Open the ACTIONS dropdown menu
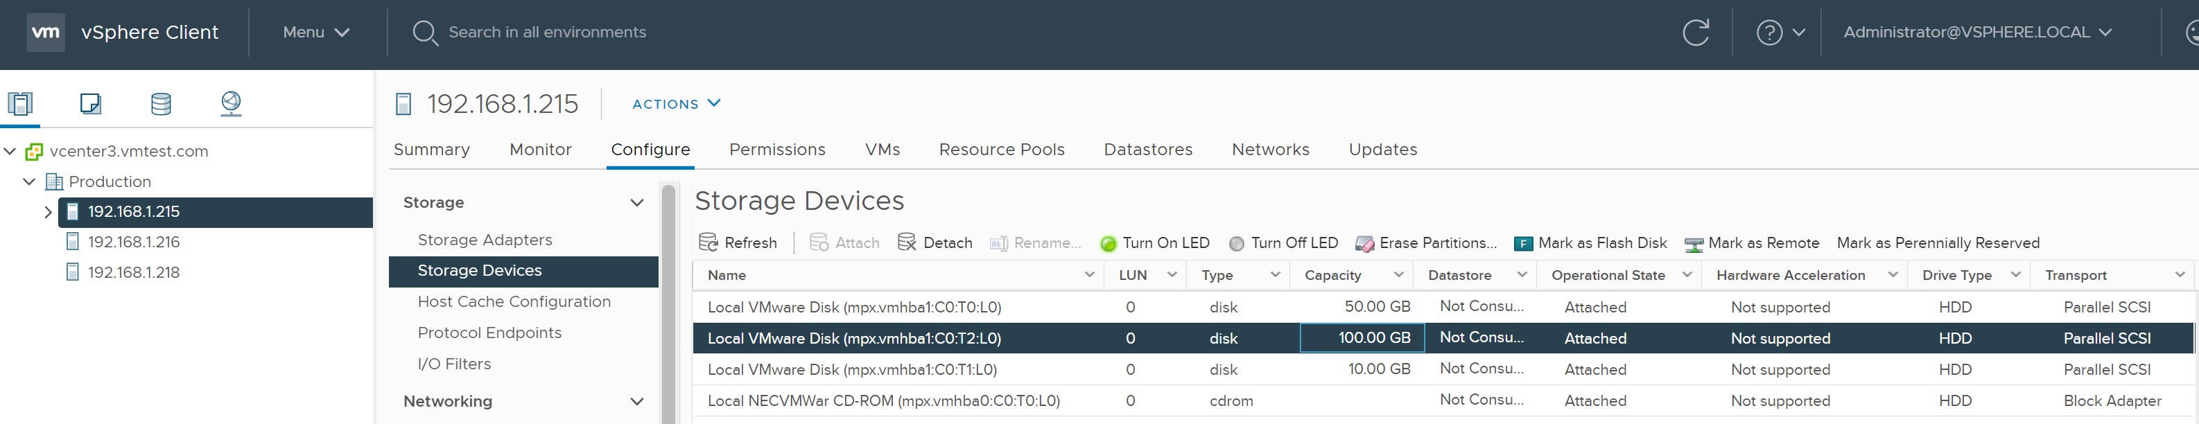2199x424 pixels. [x=676, y=104]
